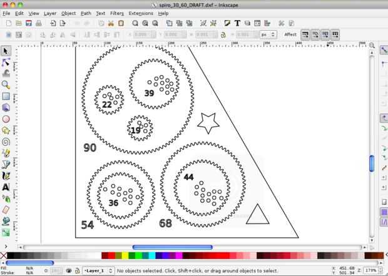Open Align and Distribute icon
The width and height of the screenshot is (388, 276).
click(267, 23)
